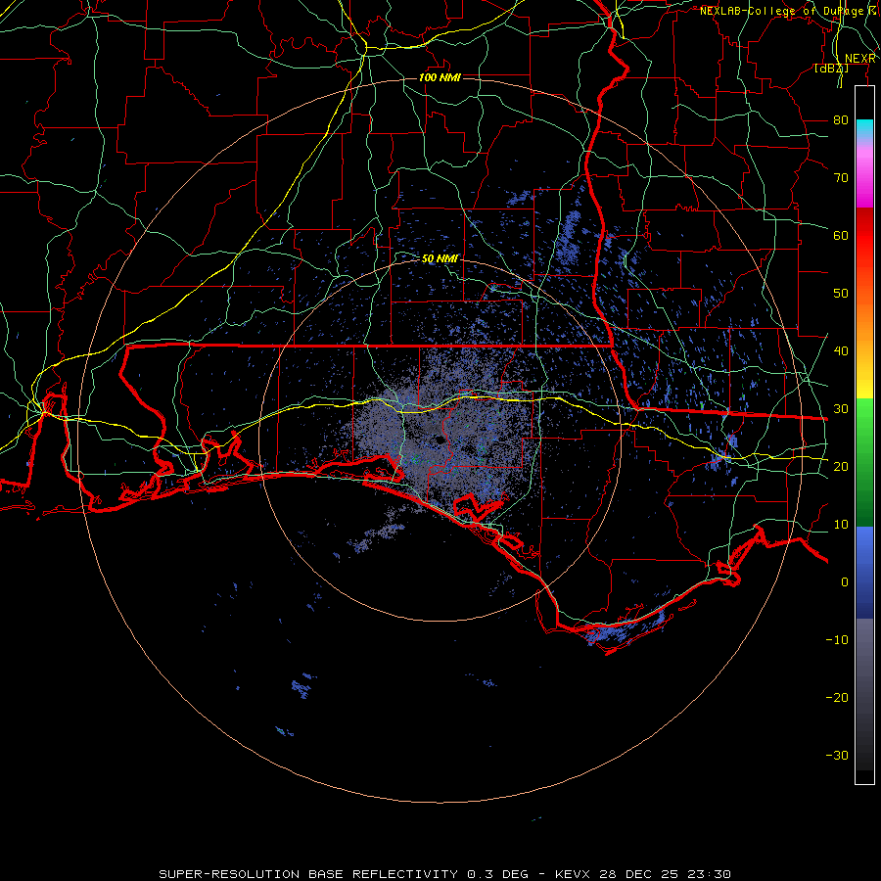Image resolution: width=881 pixels, height=881 pixels.
Task: Click the "50 NMI" range ring label
Action: pyautogui.click(x=440, y=258)
